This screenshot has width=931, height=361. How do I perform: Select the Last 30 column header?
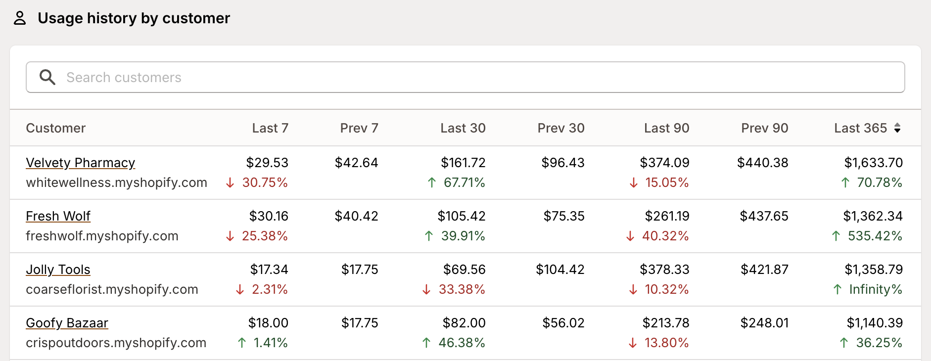click(462, 128)
